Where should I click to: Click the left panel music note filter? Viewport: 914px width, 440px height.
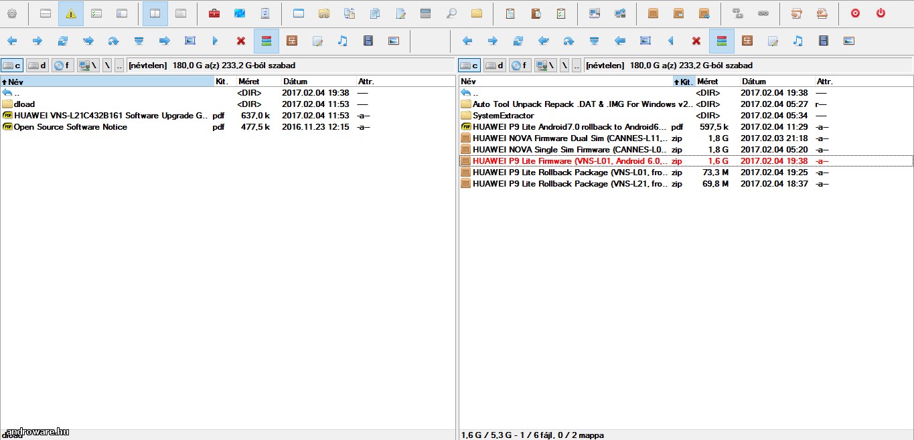[343, 41]
